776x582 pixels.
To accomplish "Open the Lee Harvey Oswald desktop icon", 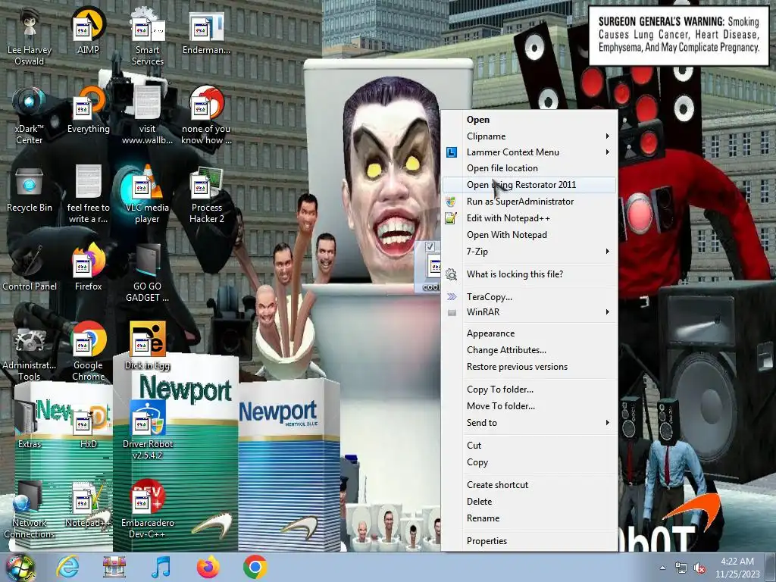I will tap(30, 37).
